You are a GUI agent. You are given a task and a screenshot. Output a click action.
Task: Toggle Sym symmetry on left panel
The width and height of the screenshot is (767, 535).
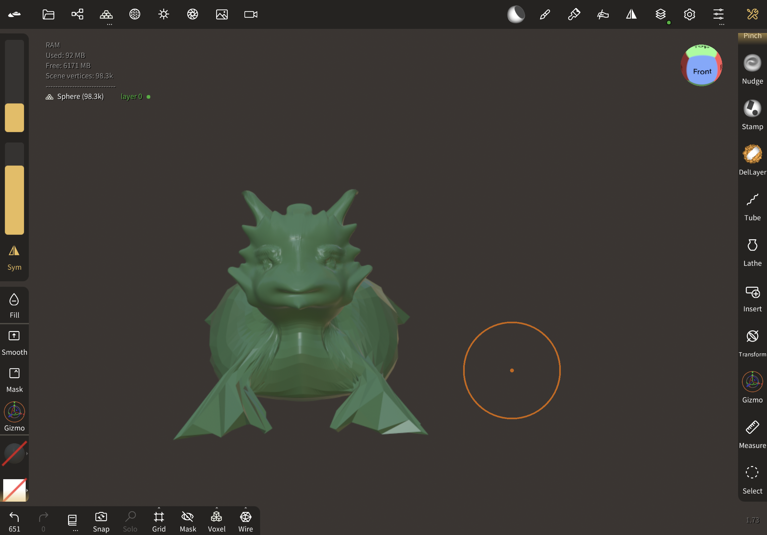coord(14,258)
